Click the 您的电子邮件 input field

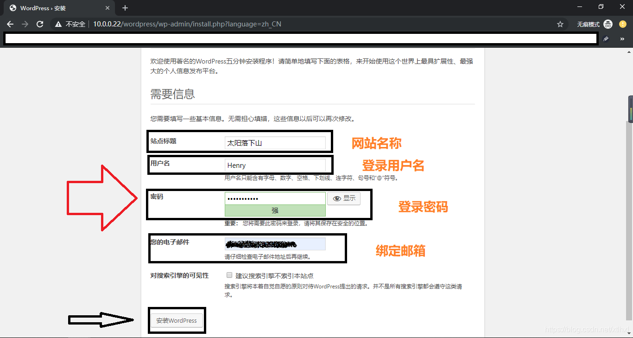click(x=275, y=244)
